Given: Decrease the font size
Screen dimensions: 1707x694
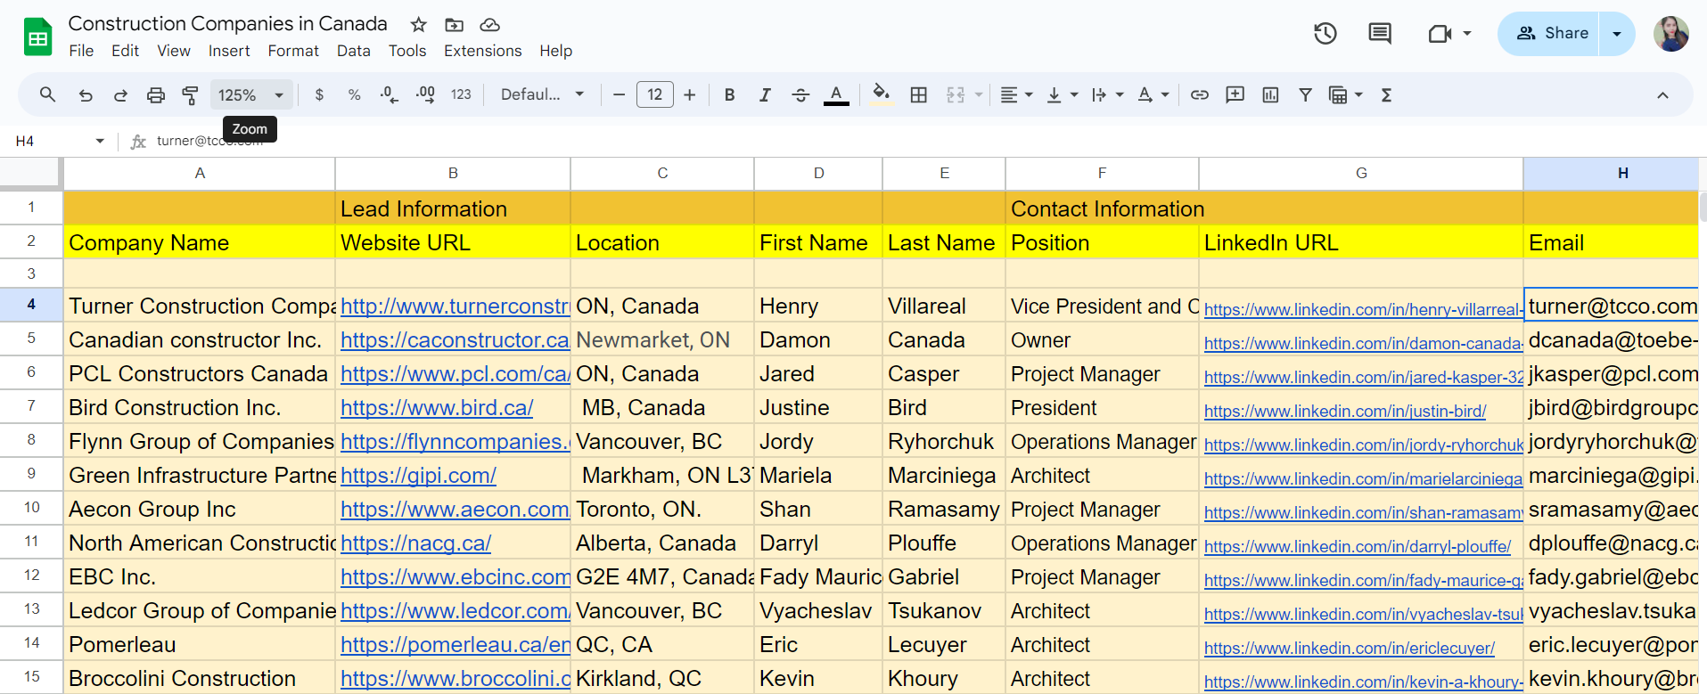Looking at the screenshot, I should [x=619, y=94].
